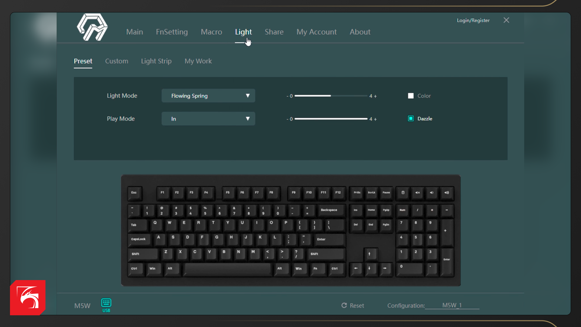Decrease the Play Mode slider with minus
The width and height of the screenshot is (581, 327).
[287, 119]
